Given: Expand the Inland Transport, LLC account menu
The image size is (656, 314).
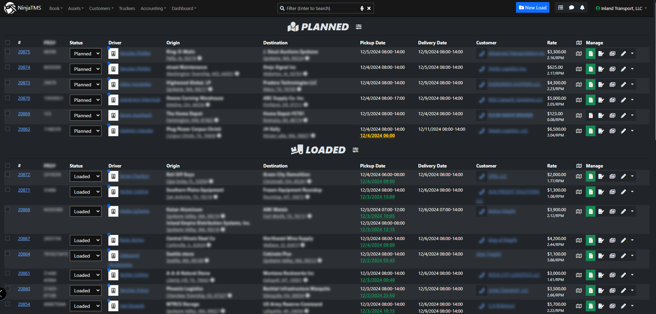Looking at the screenshot, I should 621,8.
